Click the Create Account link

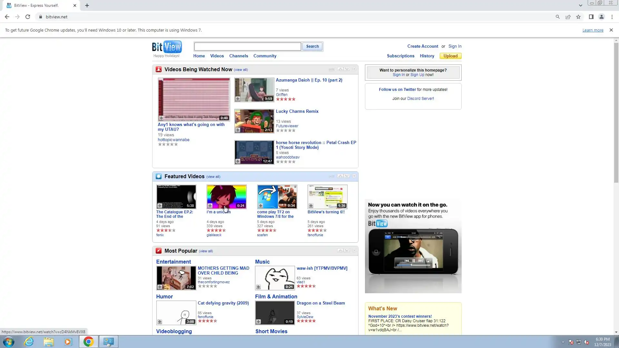(422, 46)
